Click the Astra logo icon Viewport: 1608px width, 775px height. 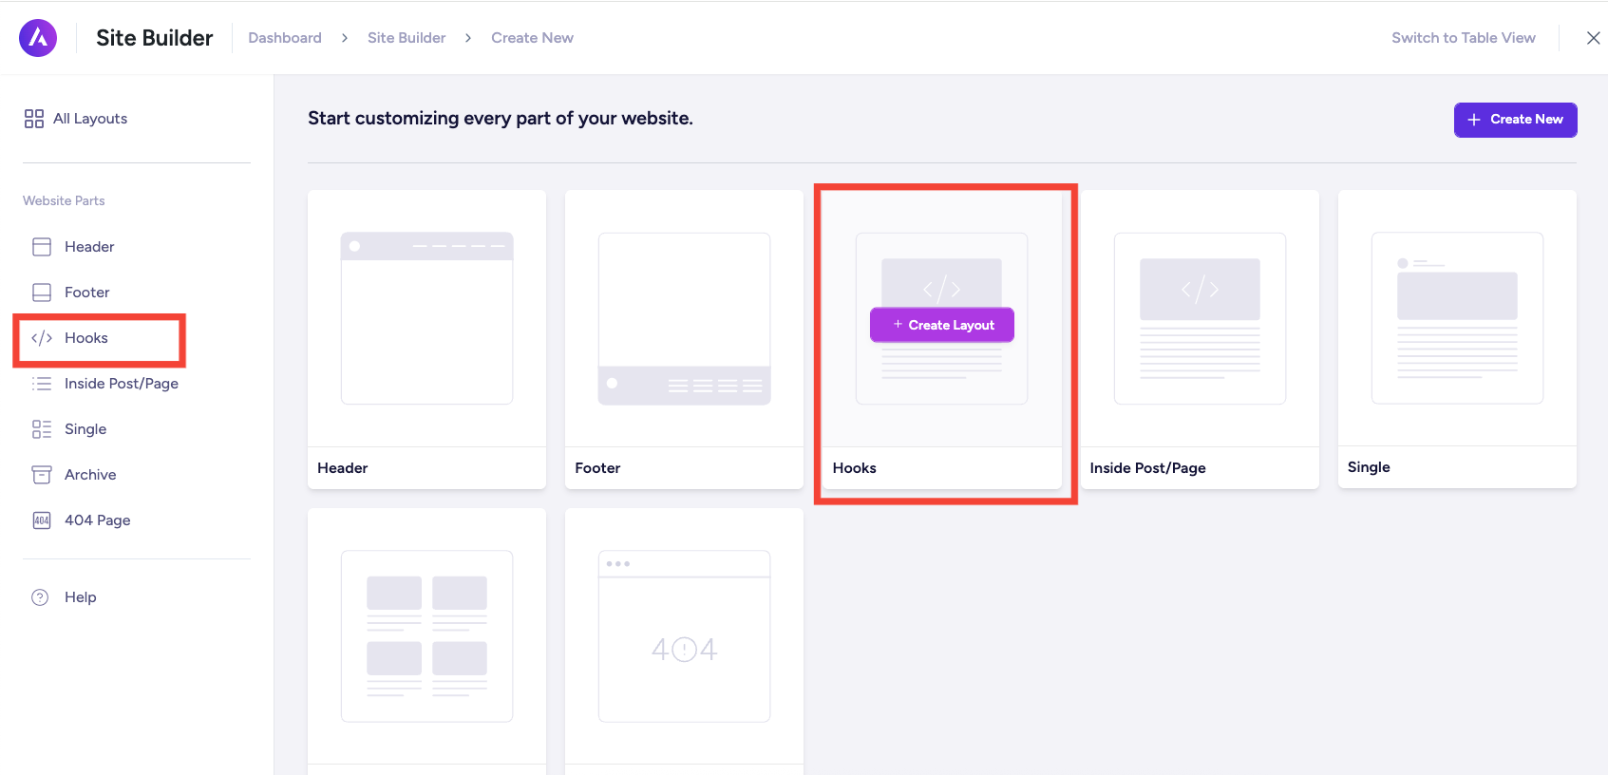tap(38, 38)
